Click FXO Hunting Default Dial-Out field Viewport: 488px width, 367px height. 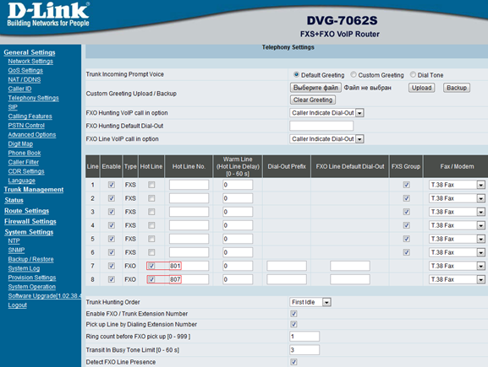click(x=321, y=126)
